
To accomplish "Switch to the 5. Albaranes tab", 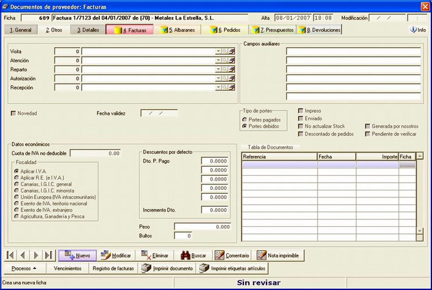I will [177, 30].
